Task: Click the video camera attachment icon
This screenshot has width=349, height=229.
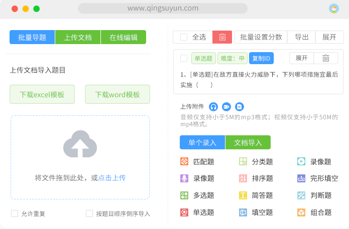Action: 226,107
